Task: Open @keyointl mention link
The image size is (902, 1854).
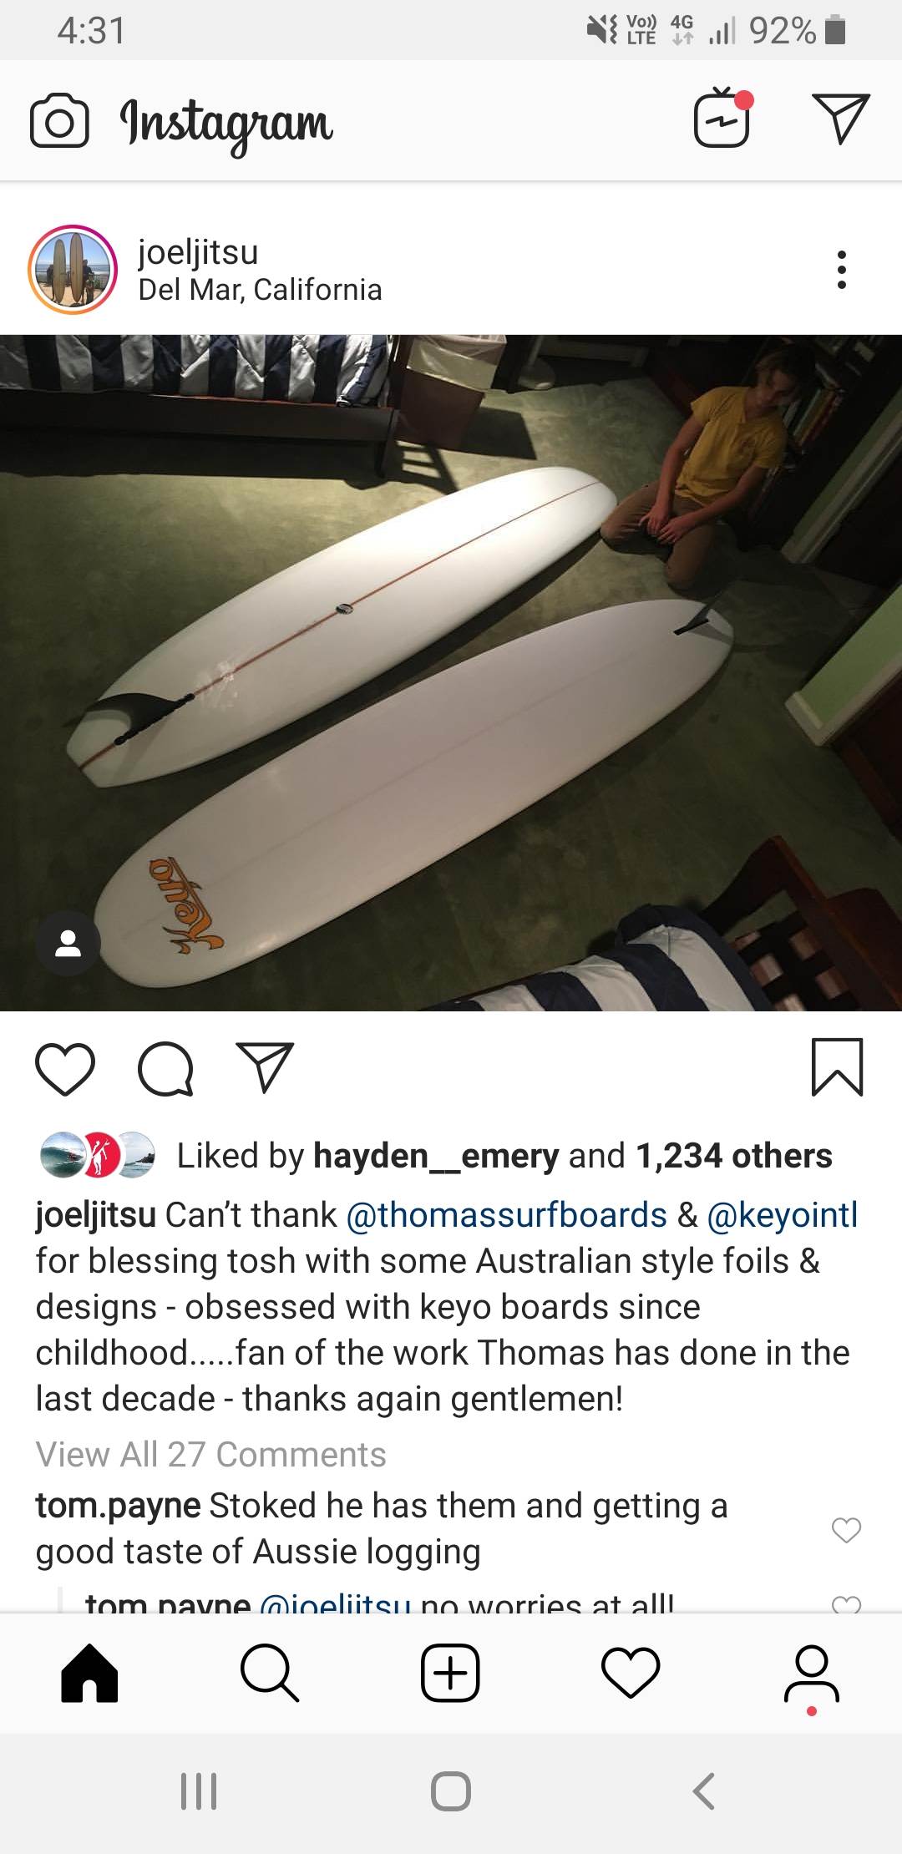Action: pos(783,1215)
